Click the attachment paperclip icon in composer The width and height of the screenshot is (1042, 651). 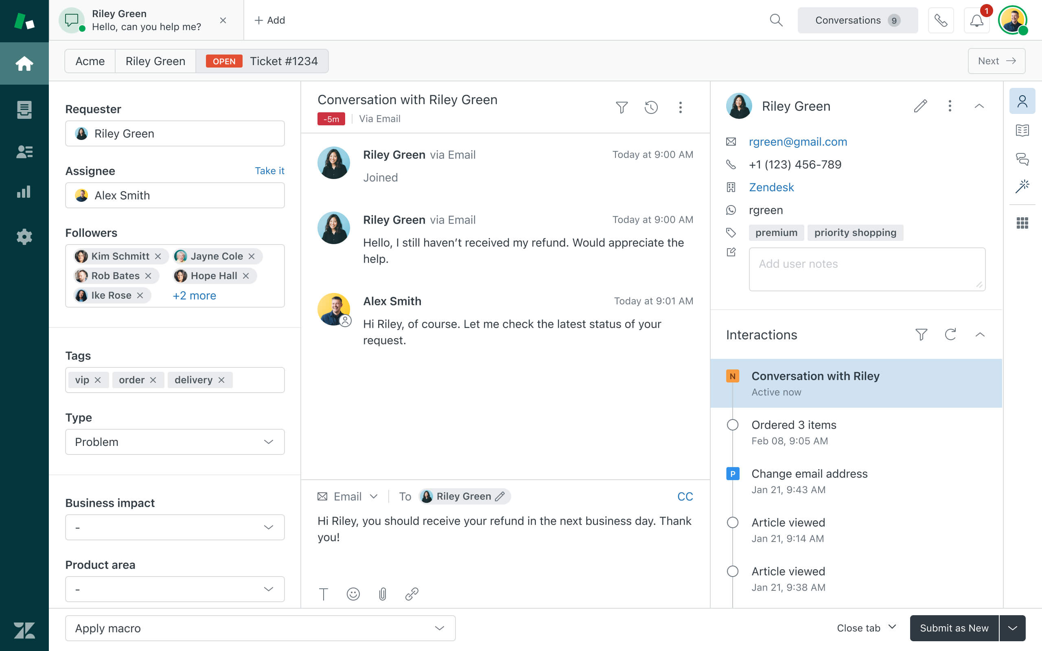click(382, 594)
